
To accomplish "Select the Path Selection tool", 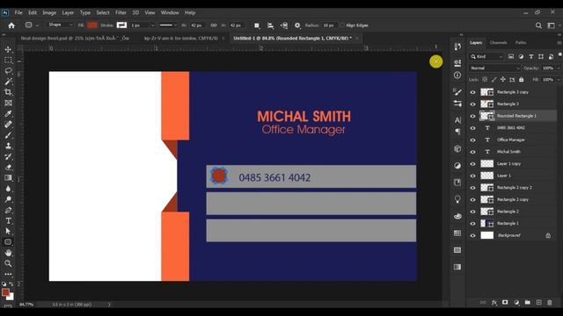I will click(8, 232).
